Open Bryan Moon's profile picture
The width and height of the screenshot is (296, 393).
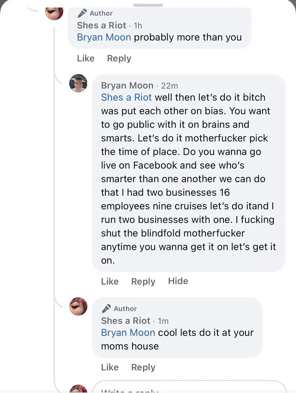tap(78, 83)
